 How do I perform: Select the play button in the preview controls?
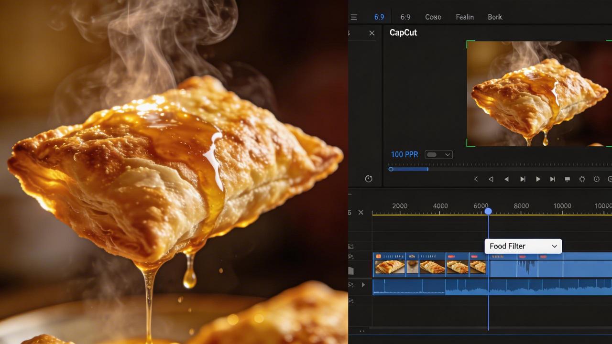coord(538,179)
